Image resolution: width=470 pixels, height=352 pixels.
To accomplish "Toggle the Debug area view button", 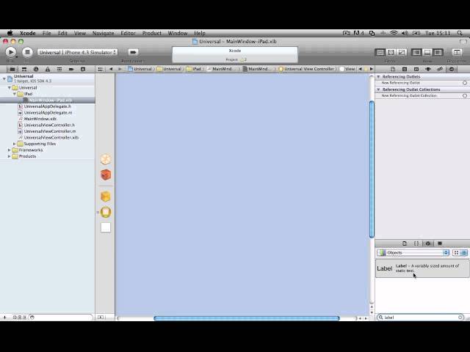I will pyautogui.click(x=427, y=53).
